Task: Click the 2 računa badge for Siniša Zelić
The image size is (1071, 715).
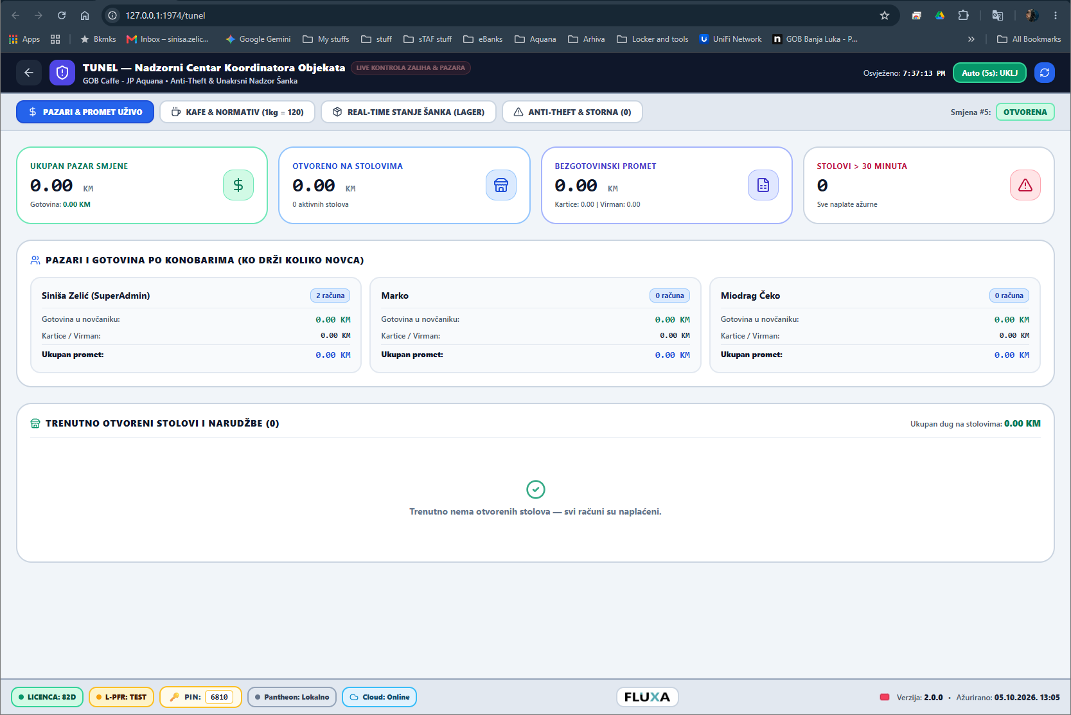Action: [330, 296]
